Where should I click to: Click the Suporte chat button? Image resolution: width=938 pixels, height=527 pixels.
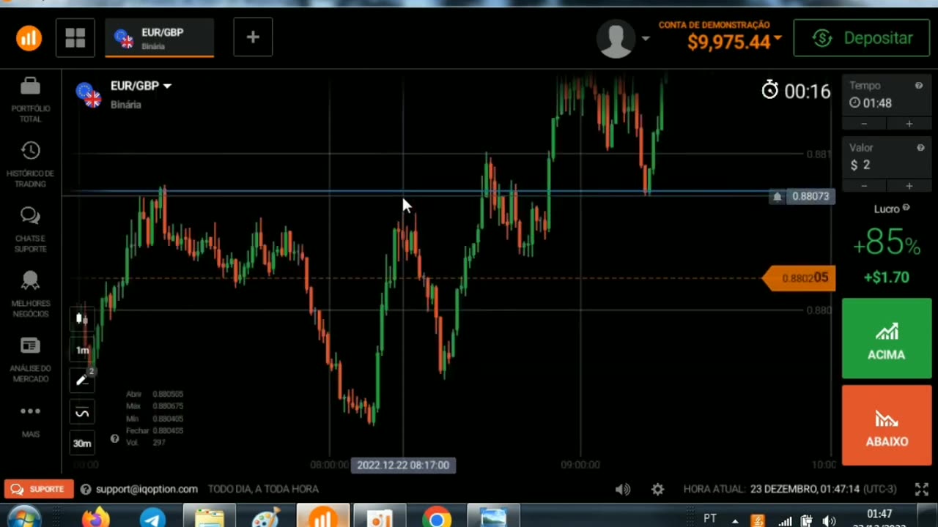coord(39,489)
